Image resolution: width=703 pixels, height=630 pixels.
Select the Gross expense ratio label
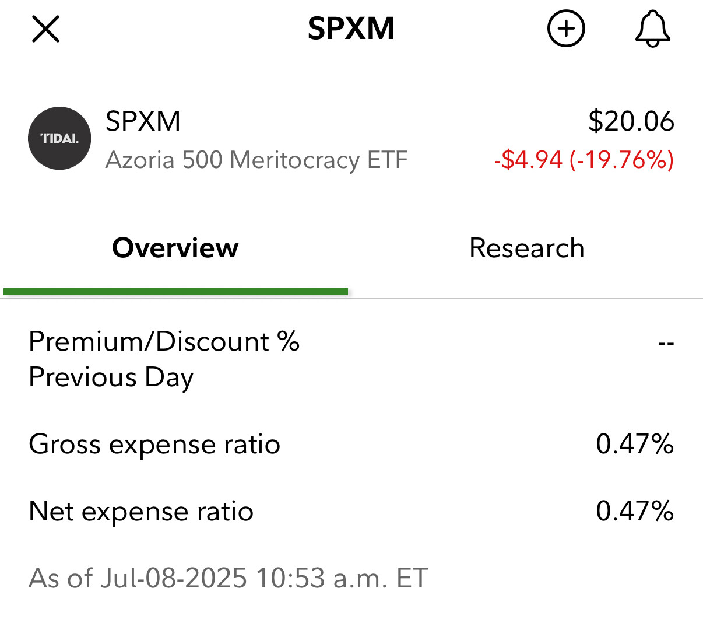[154, 444]
